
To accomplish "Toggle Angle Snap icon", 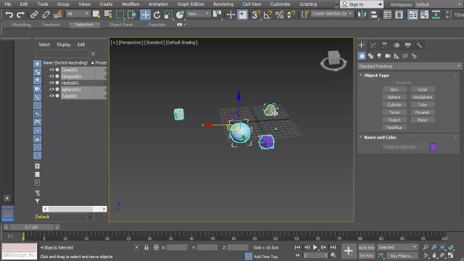I will click(268, 14).
